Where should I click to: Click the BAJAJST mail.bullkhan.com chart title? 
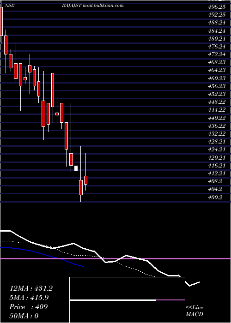point(92,6)
